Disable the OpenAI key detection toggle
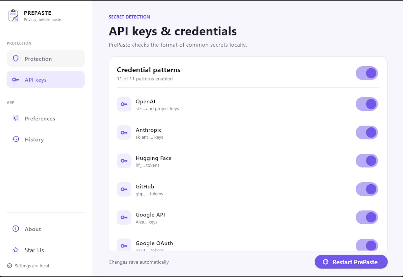 coord(367,104)
